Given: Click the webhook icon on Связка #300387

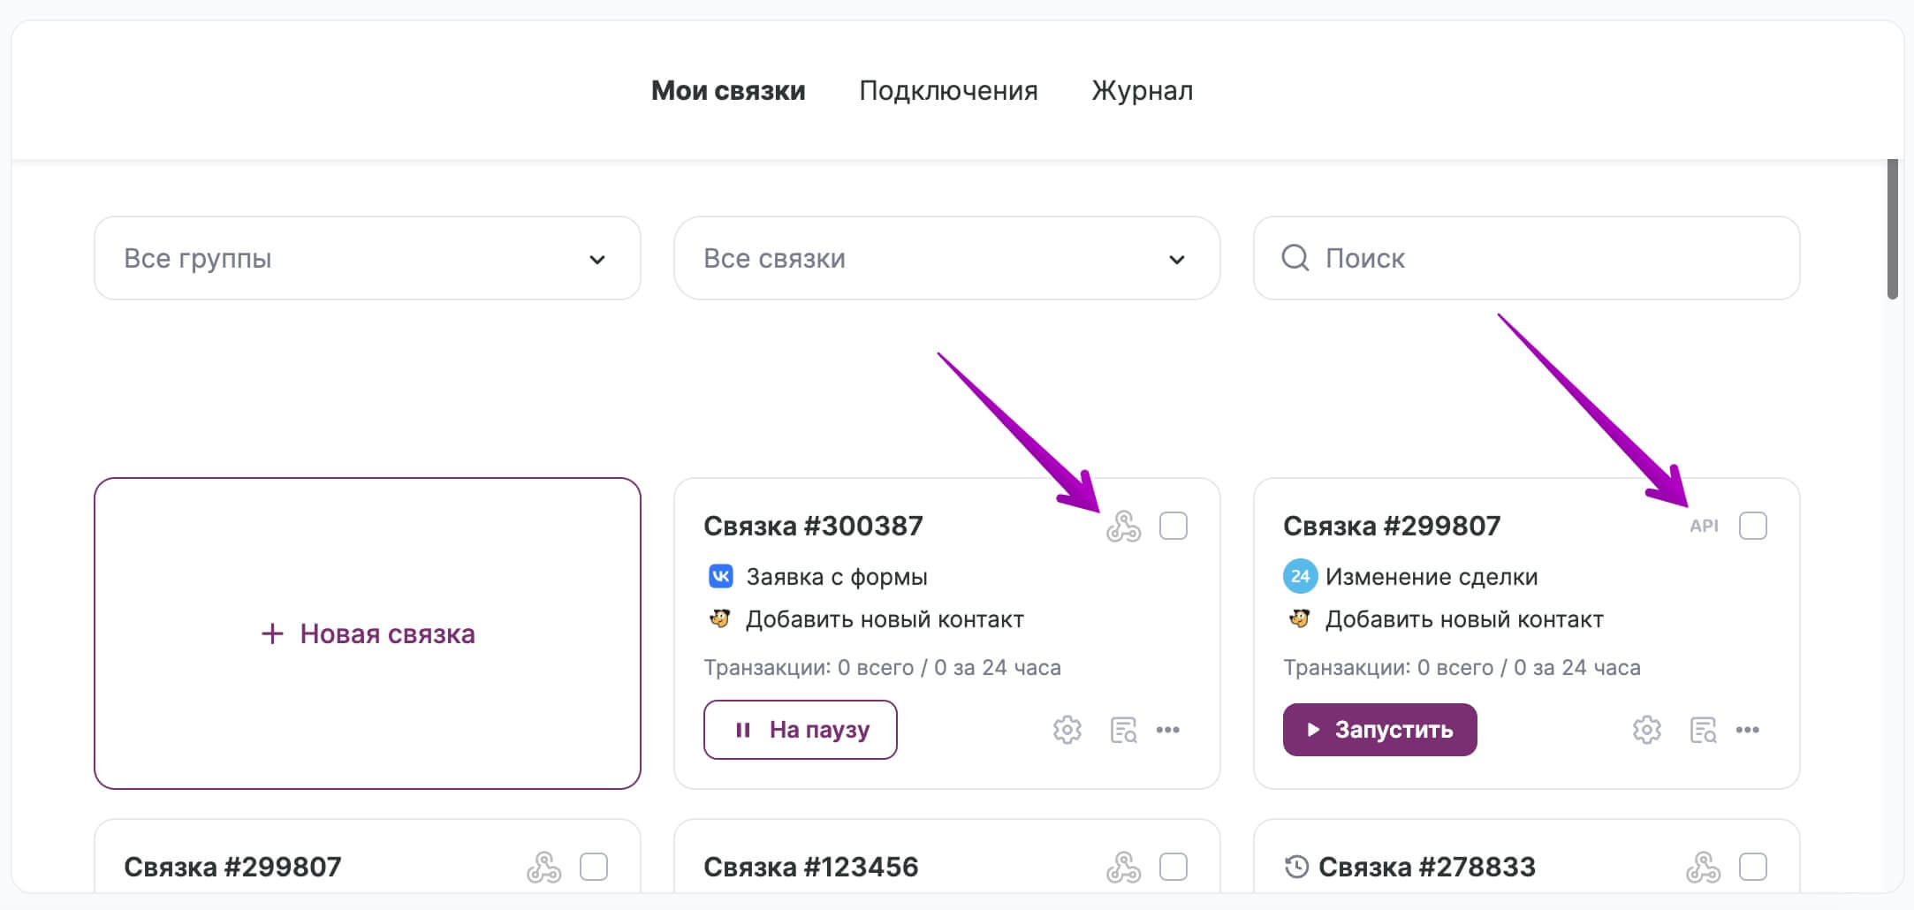Looking at the screenshot, I should coord(1123,527).
